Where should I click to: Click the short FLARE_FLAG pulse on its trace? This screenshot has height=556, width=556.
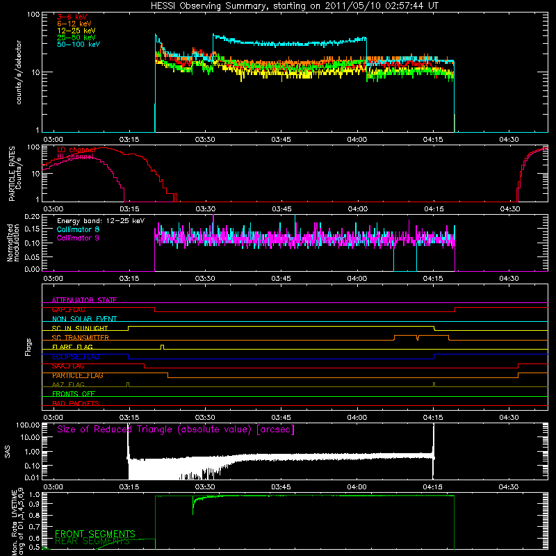point(163,347)
